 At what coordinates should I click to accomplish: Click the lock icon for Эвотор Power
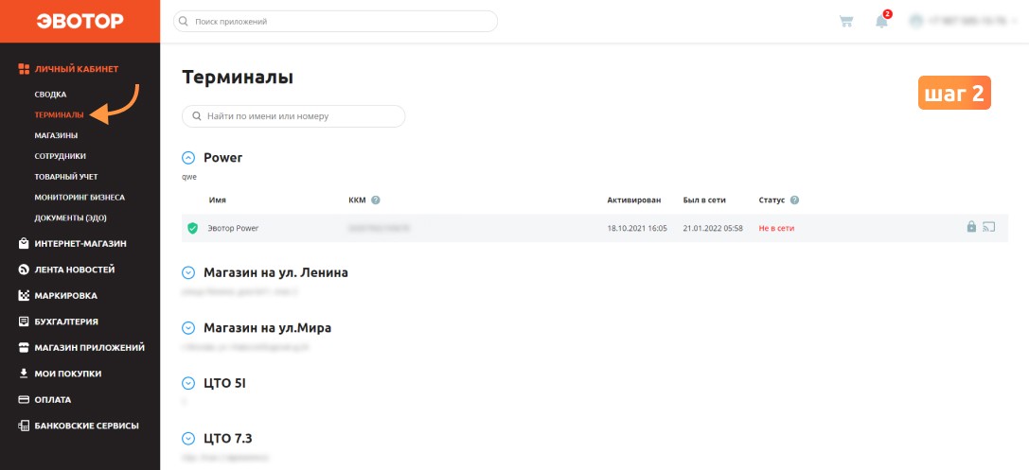click(x=971, y=227)
